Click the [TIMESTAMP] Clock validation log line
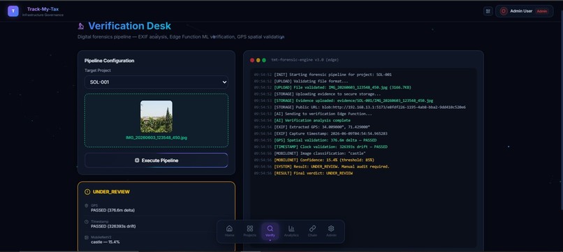This screenshot has height=252, width=563. (x=321, y=147)
